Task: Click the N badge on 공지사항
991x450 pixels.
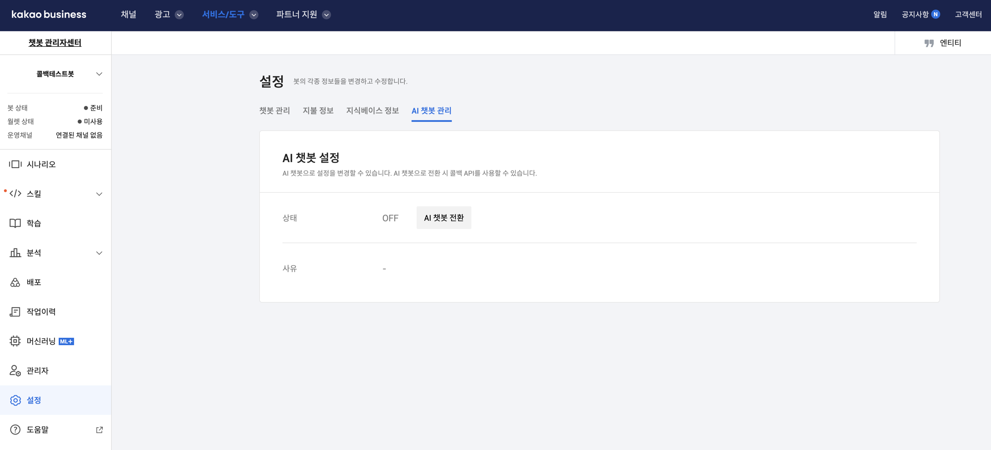Action: click(x=935, y=14)
